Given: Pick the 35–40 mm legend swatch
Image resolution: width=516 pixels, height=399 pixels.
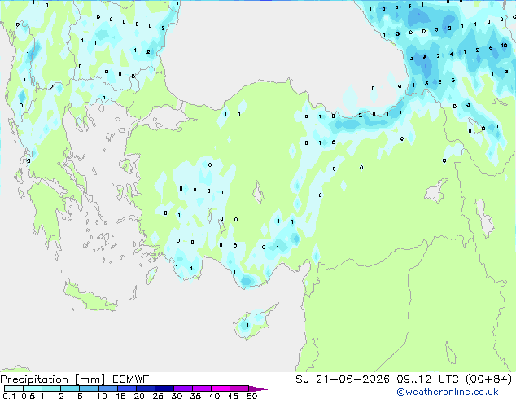Looking at the screenshot, I should [201, 388].
